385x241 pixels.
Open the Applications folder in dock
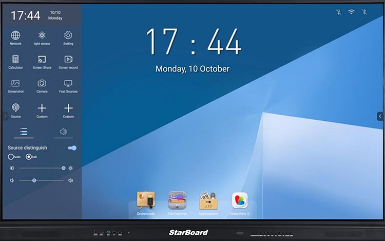pyautogui.click(x=208, y=203)
